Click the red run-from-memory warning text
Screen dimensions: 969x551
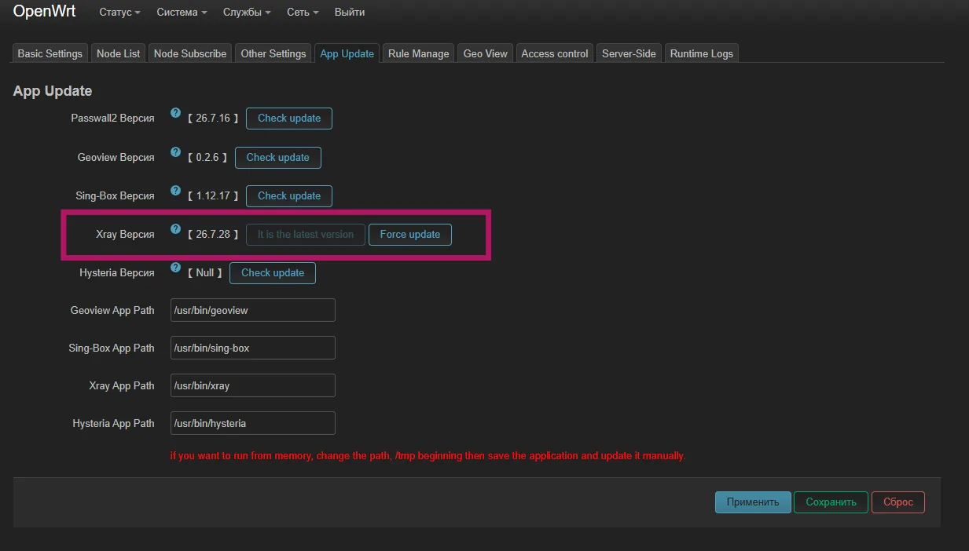428,456
